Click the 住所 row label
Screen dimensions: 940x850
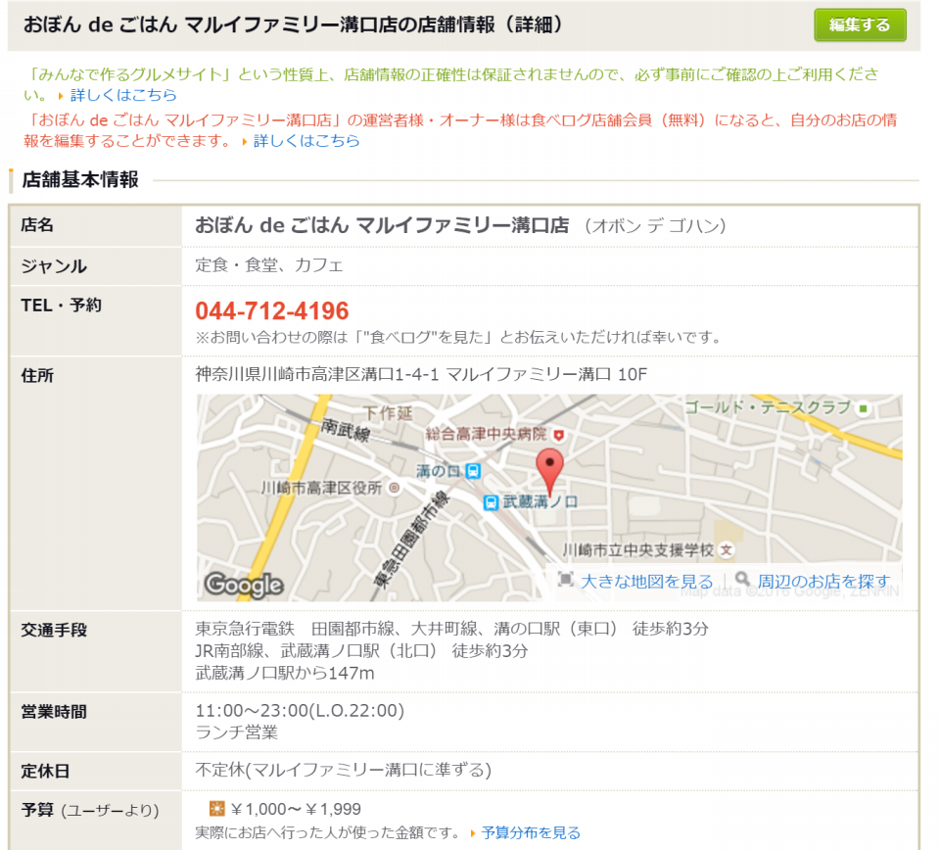[x=37, y=376]
